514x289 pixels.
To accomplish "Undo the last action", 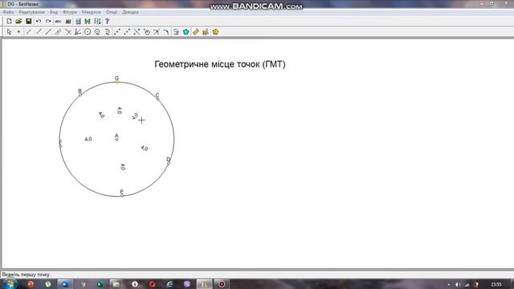I will [x=39, y=22].
